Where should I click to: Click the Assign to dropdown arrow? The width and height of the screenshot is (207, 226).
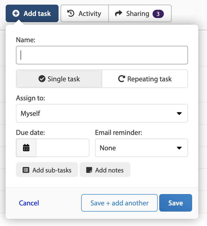[x=179, y=114]
